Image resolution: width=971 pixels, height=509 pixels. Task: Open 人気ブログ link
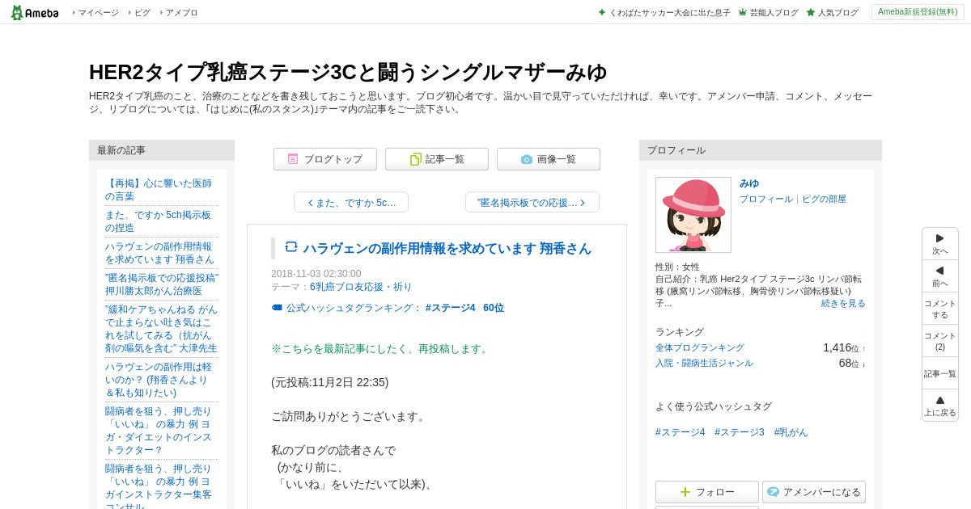coord(837,13)
